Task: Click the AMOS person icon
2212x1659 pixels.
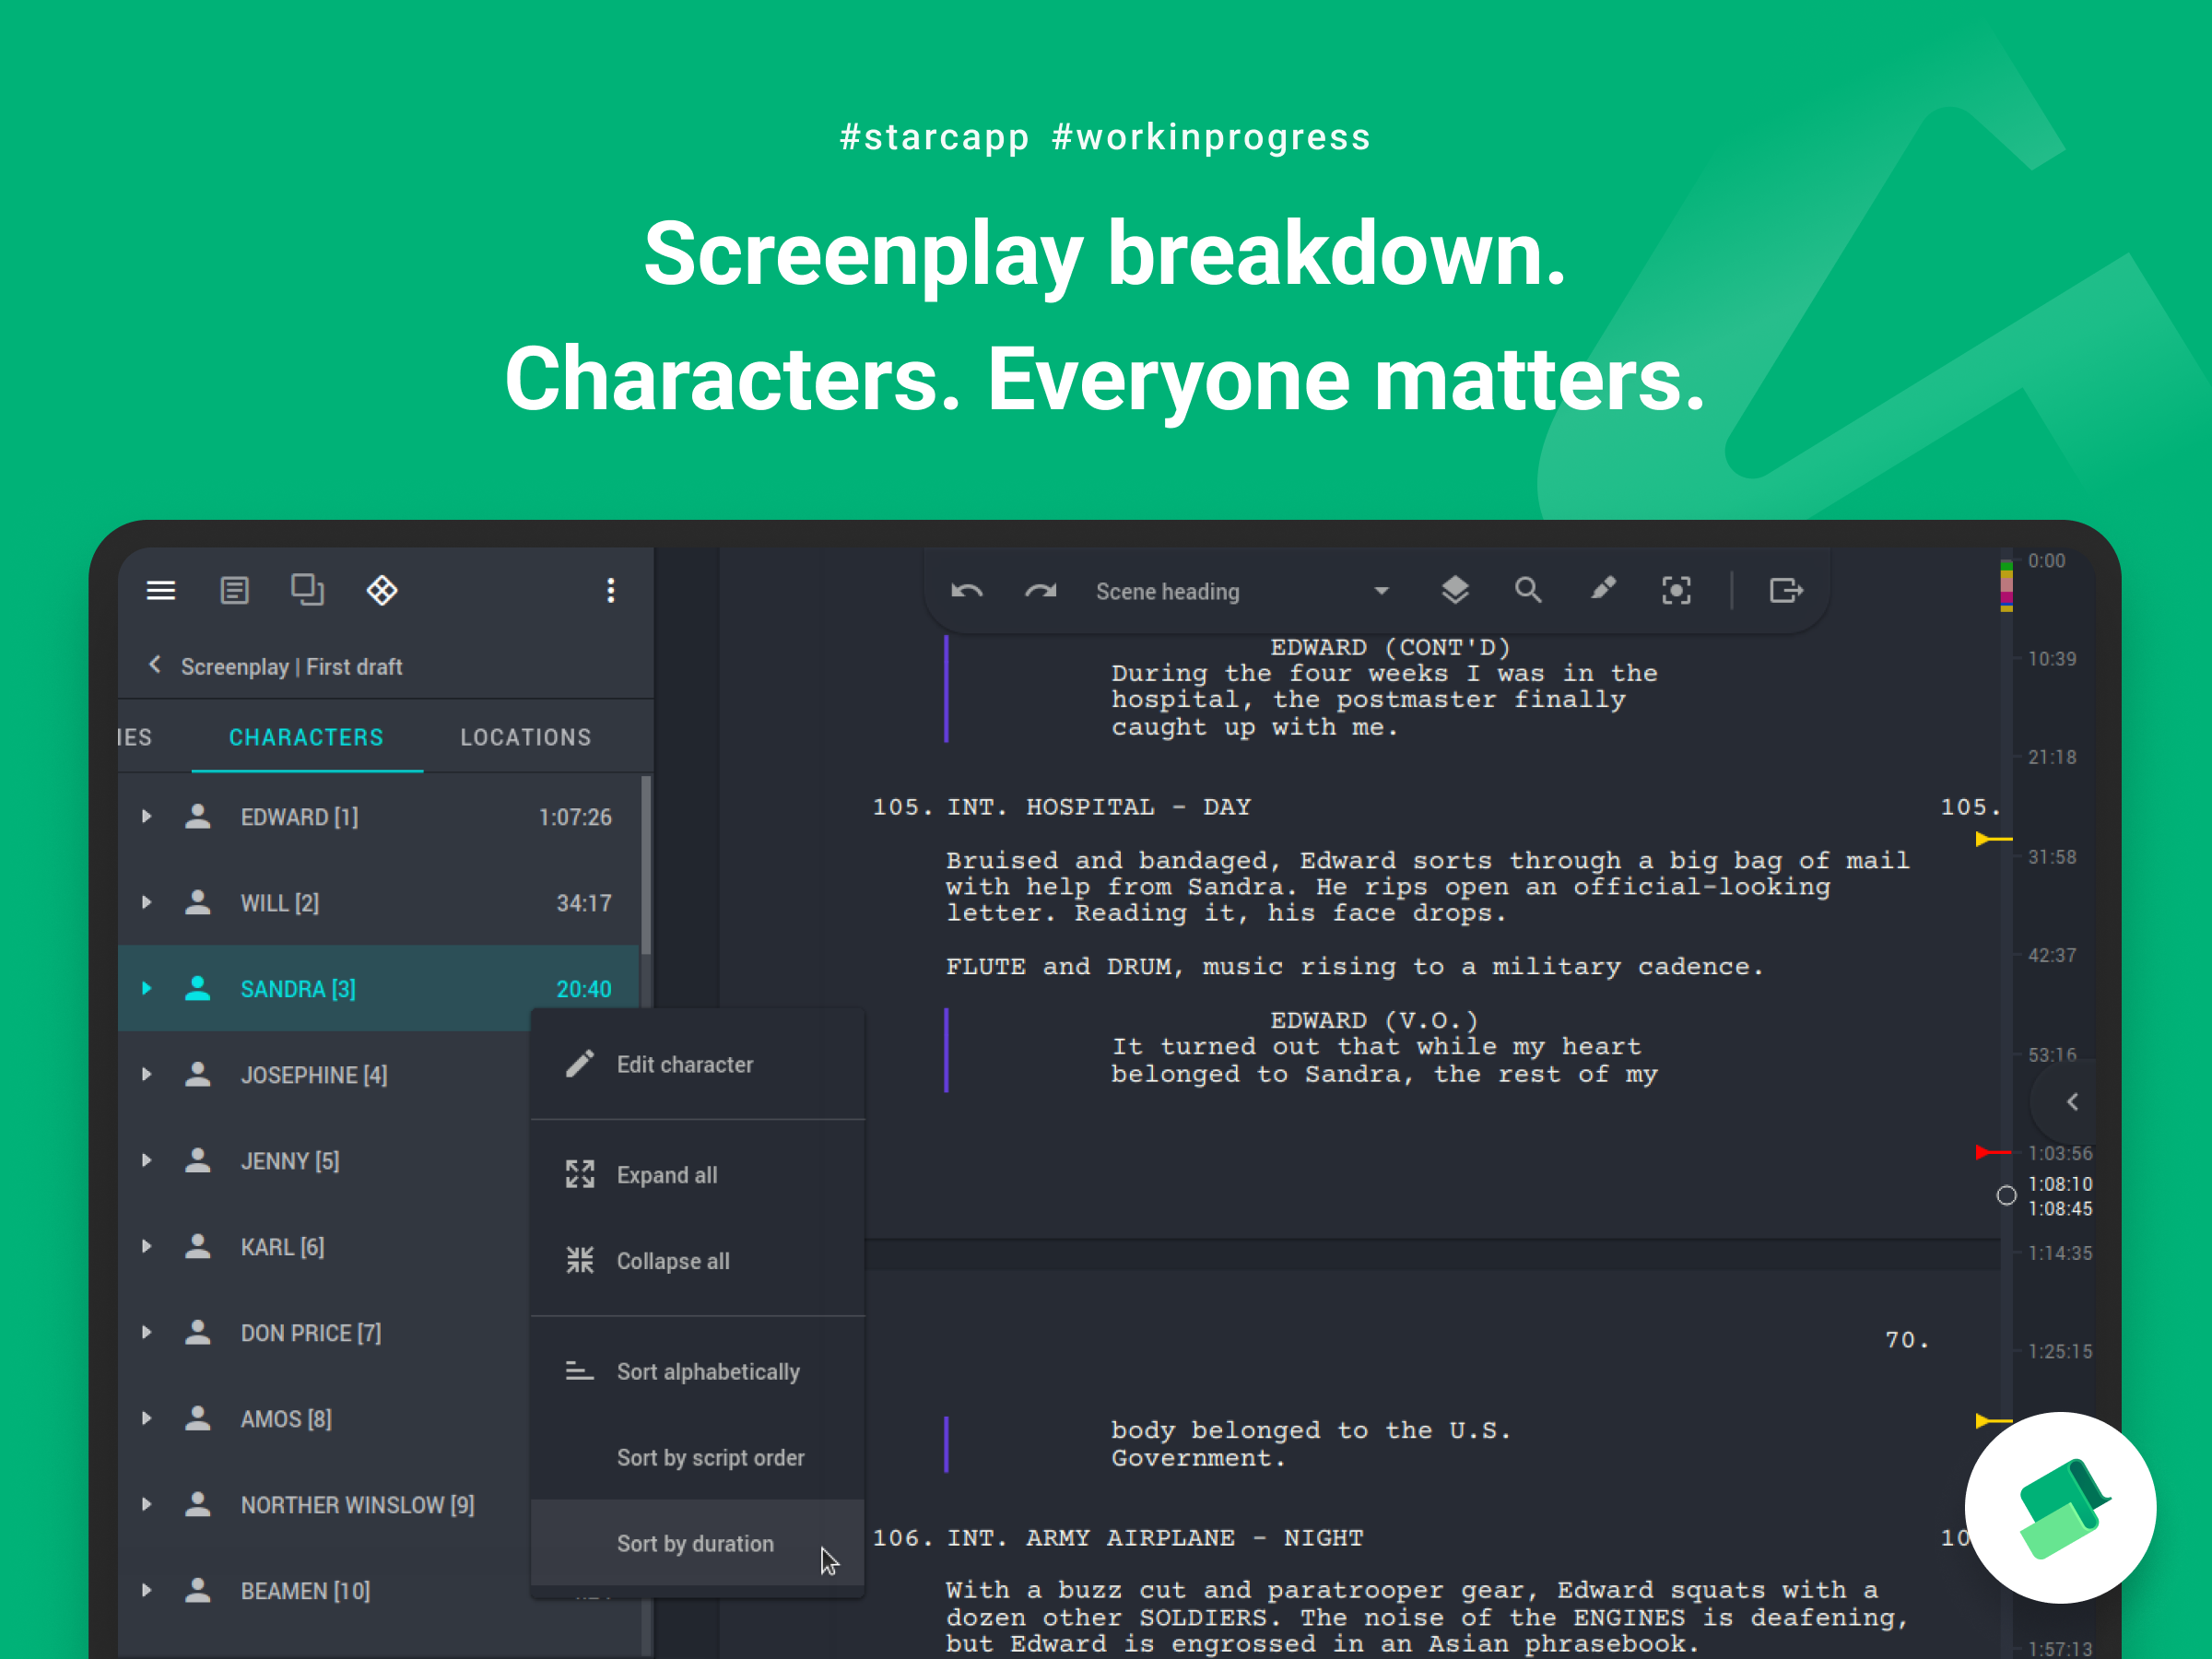Action: (198, 1419)
